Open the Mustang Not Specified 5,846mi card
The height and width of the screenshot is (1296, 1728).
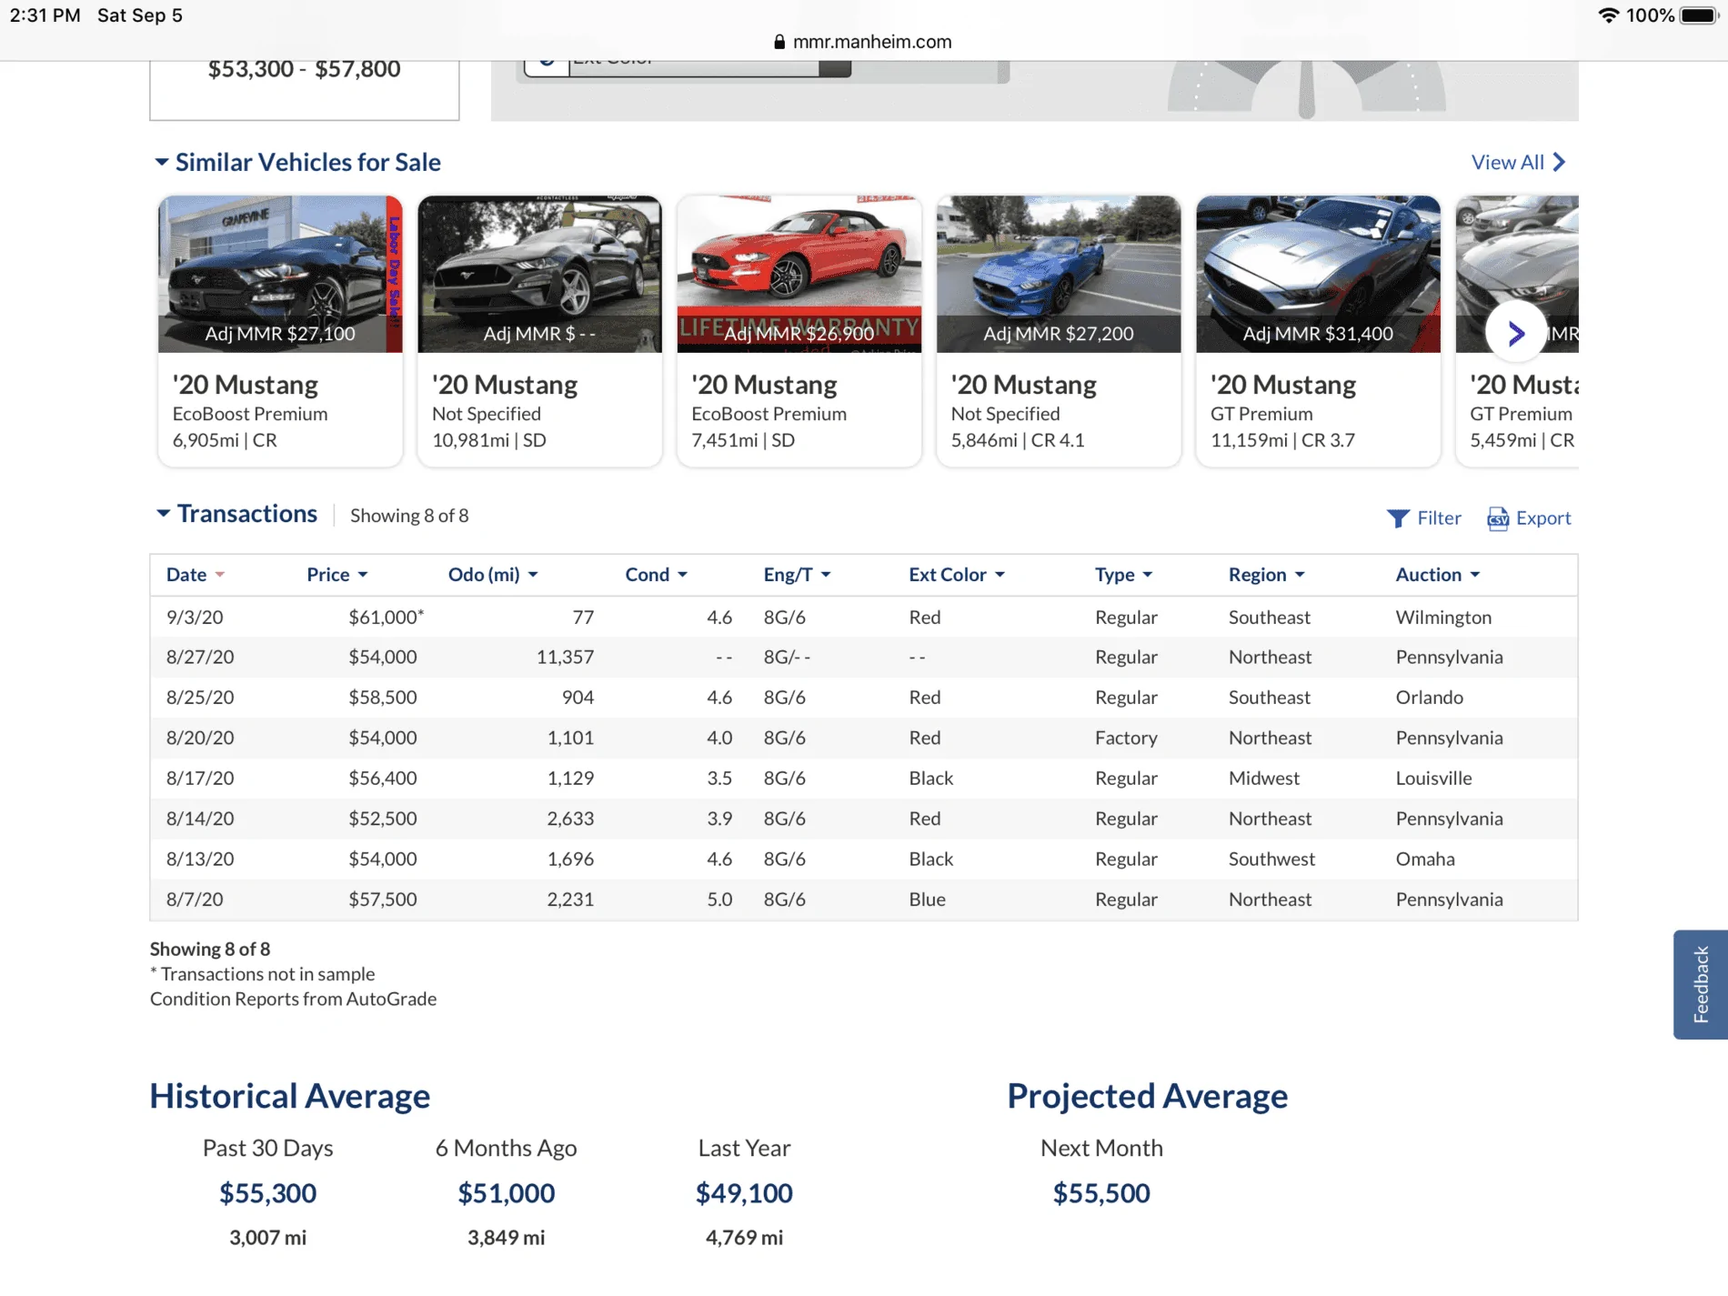1059,331
